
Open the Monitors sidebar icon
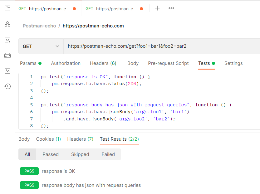(7, 71)
